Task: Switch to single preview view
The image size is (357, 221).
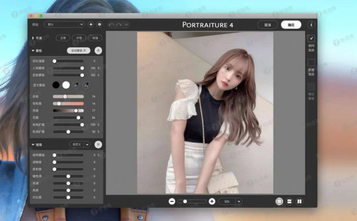Action: tap(279, 201)
